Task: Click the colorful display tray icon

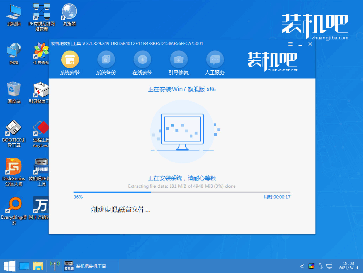Action: coord(311,266)
